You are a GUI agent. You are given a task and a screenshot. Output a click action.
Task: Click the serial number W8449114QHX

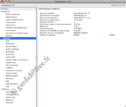(81, 33)
